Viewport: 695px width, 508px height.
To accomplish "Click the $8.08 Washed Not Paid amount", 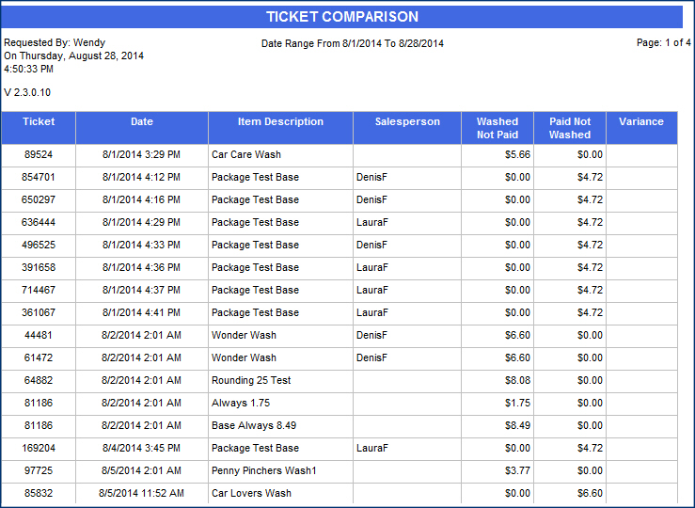I will tap(517, 380).
